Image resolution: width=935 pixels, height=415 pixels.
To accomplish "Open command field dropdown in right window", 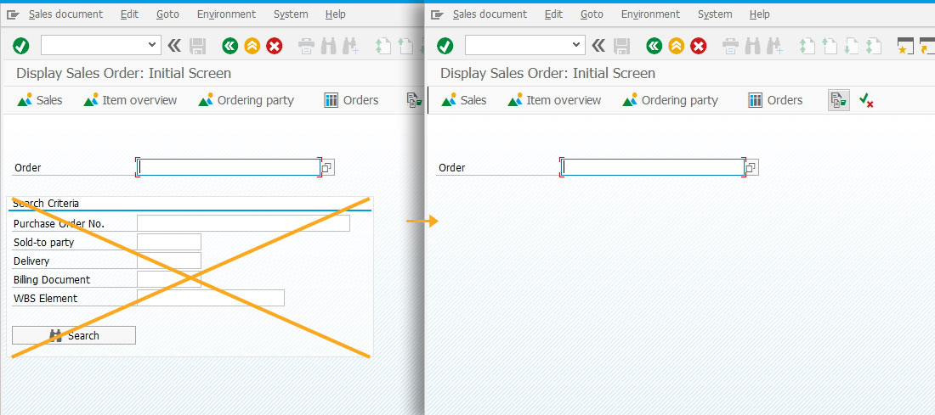I will pos(575,45).
